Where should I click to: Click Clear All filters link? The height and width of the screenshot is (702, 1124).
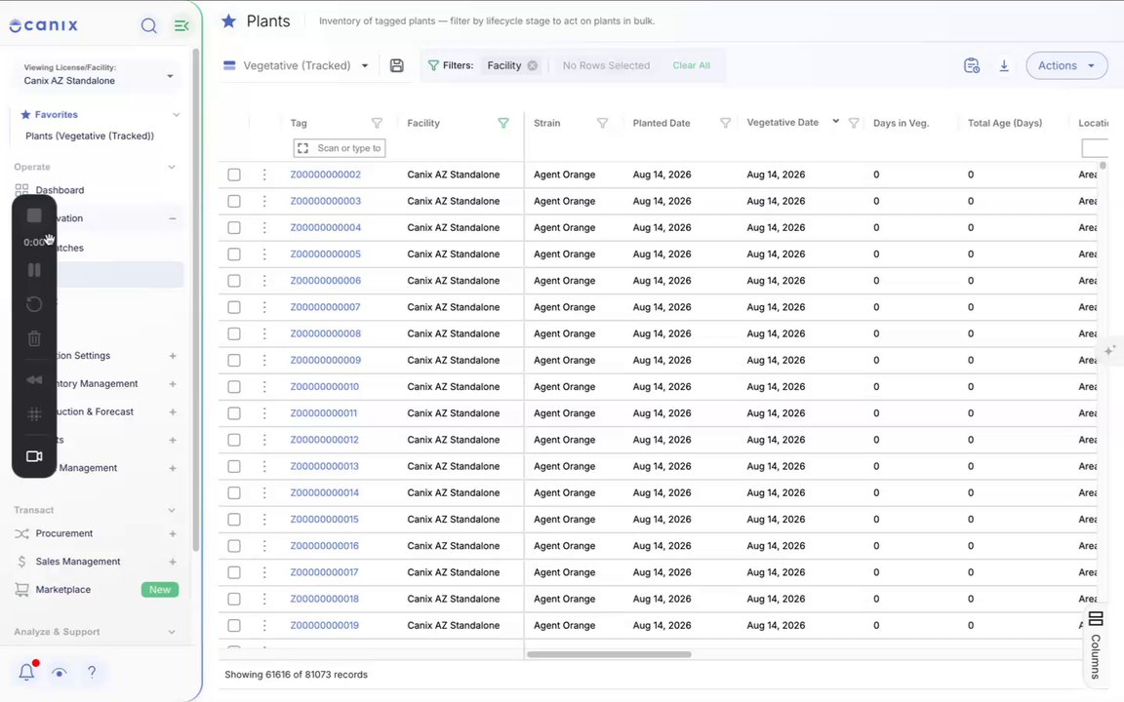[x=691, y=65]
